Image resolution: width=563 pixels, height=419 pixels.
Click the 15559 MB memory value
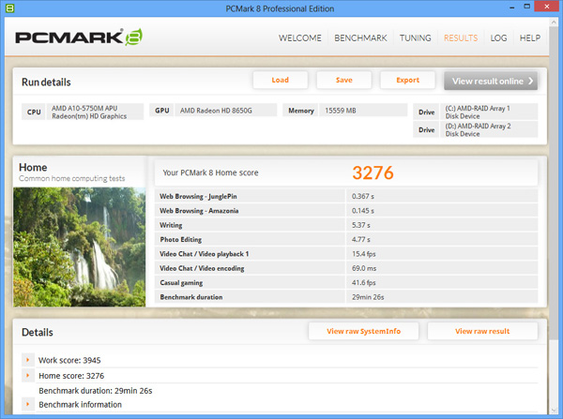pyautogui.click(x=341, y=111)
